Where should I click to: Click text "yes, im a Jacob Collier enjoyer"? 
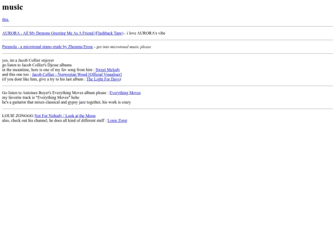[28, 60]
